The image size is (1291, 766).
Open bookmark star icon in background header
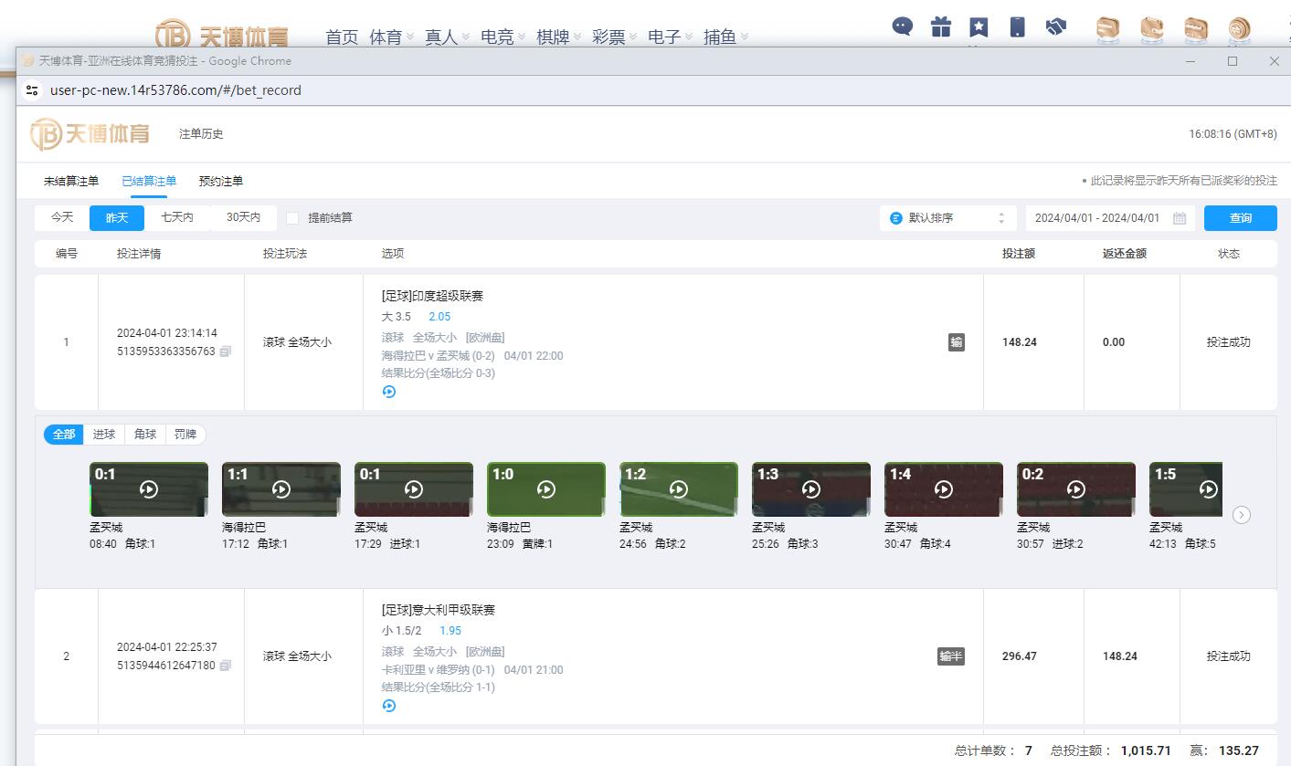tap(979, 26)
